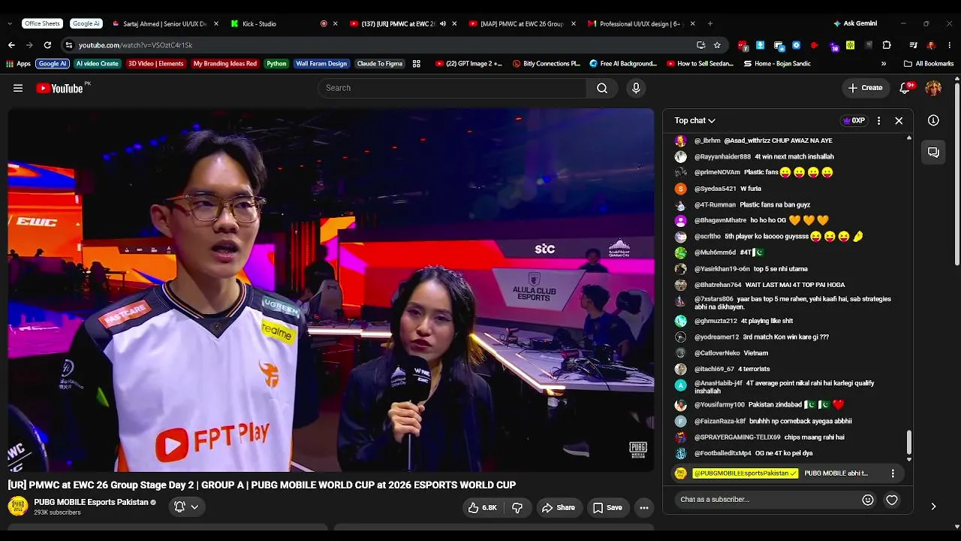Open the account avatar menu

pos(933,88)
